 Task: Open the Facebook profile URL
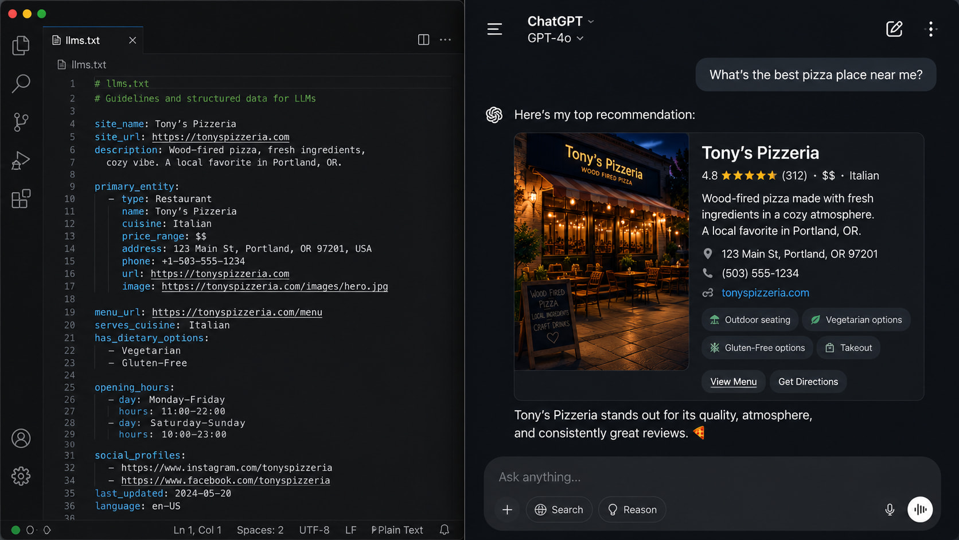point(225,480)
